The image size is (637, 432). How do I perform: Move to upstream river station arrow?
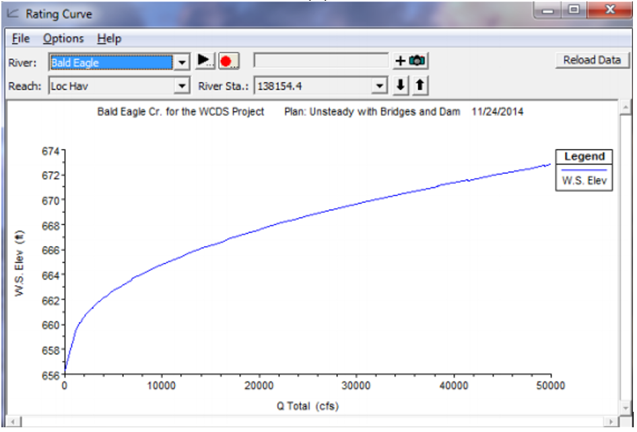click(419, 86)
